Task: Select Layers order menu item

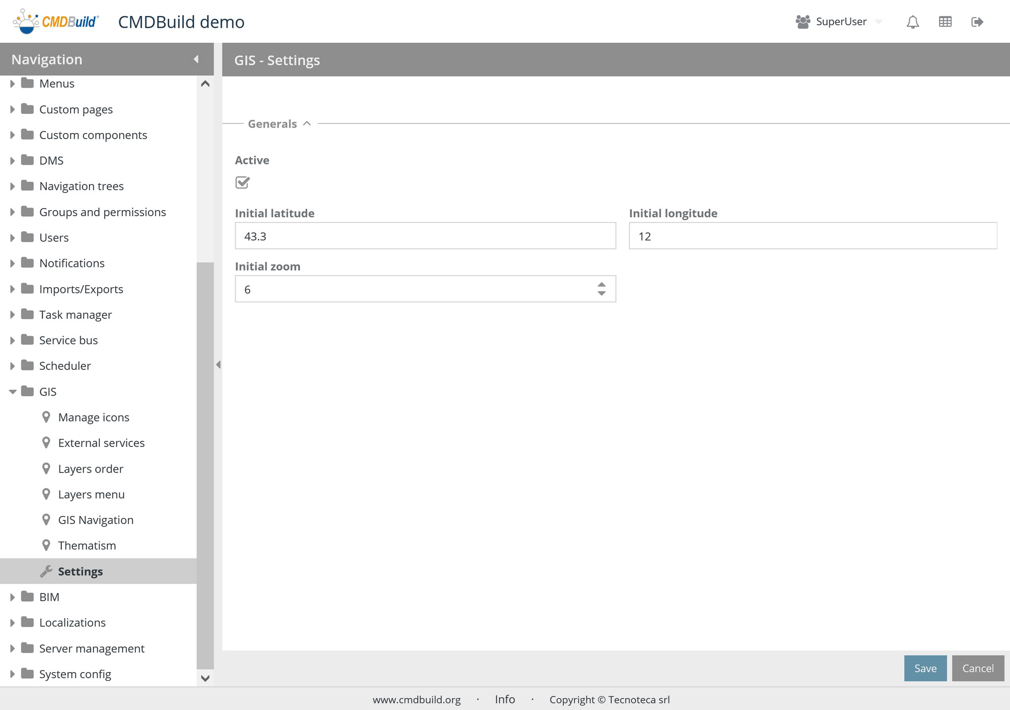Action: tap(91, 469)
